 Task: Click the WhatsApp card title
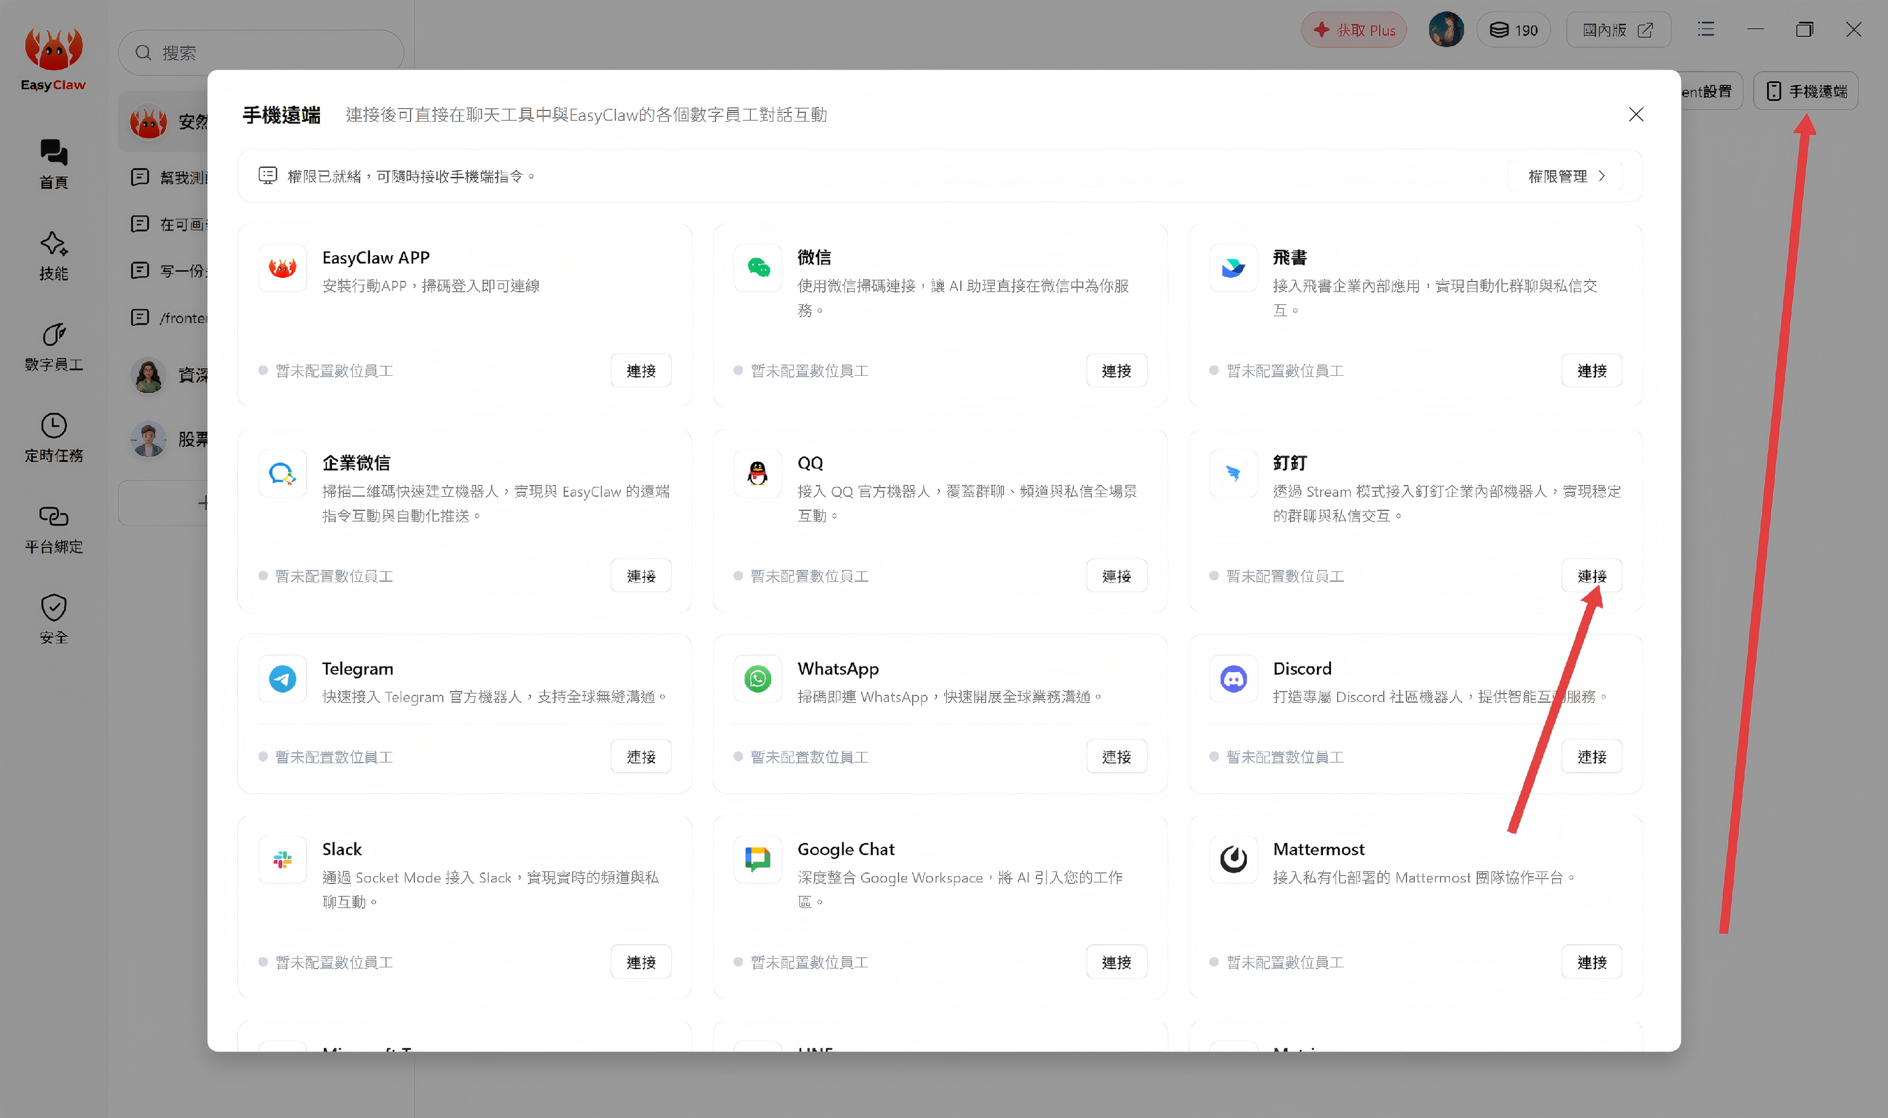[837, 669]
